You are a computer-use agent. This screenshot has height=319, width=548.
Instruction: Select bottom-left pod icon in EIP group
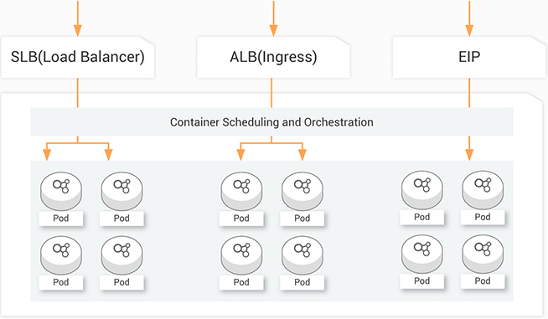point(421,254)
